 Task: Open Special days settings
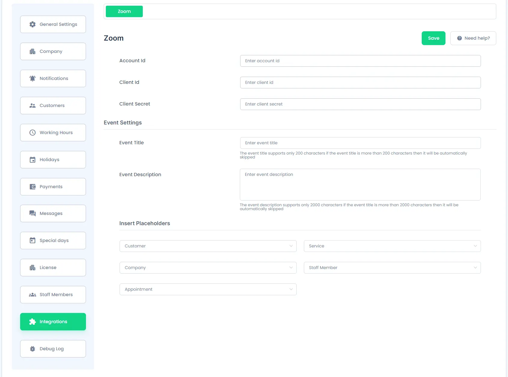coord(53,241)
